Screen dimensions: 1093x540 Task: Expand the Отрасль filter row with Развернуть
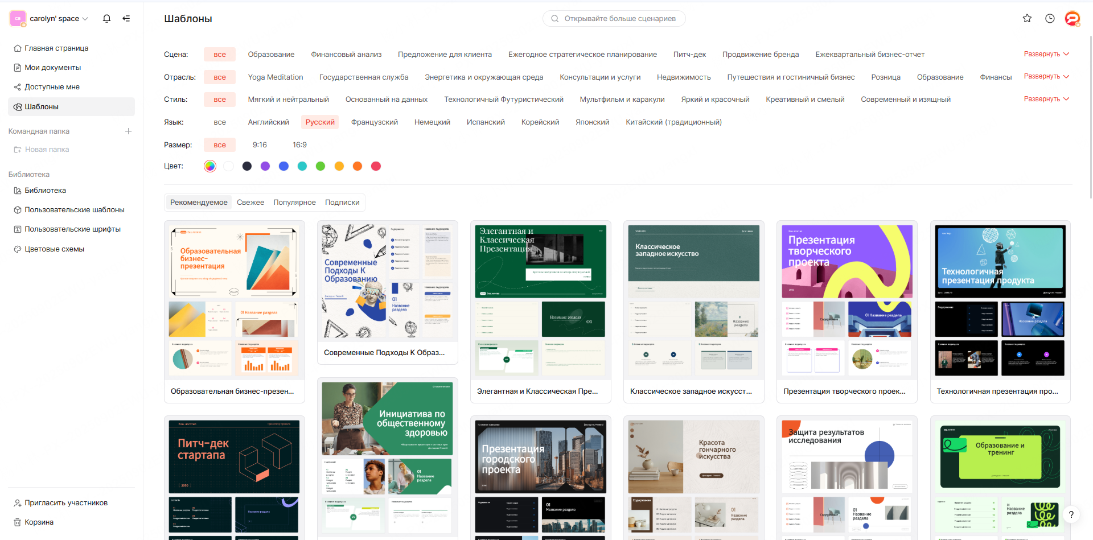(1046, 76)
